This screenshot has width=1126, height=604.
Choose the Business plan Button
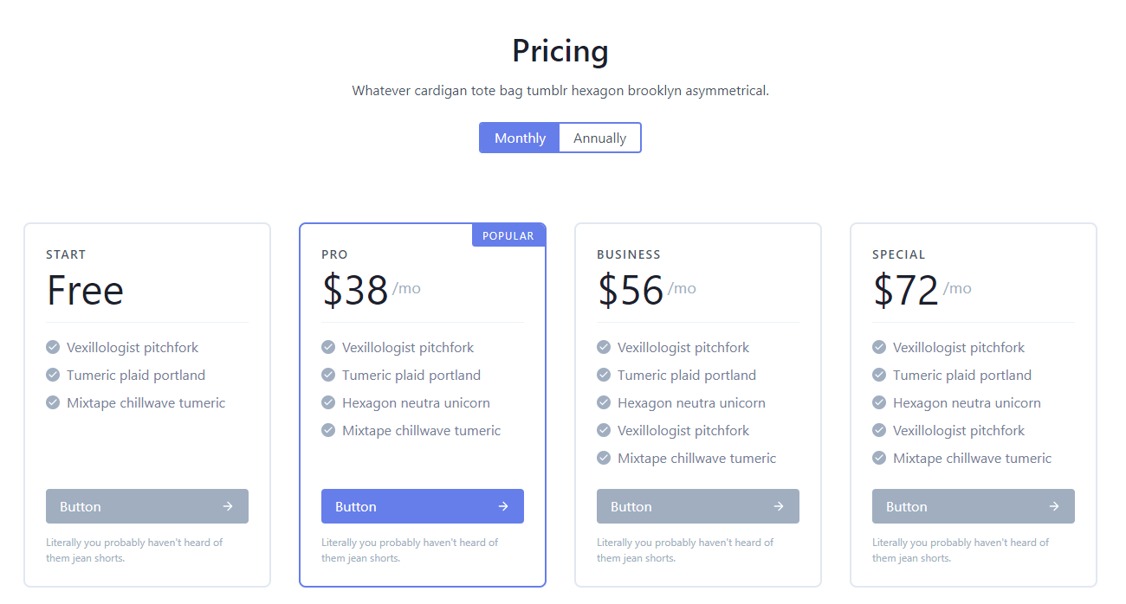(x=698, y=506)
